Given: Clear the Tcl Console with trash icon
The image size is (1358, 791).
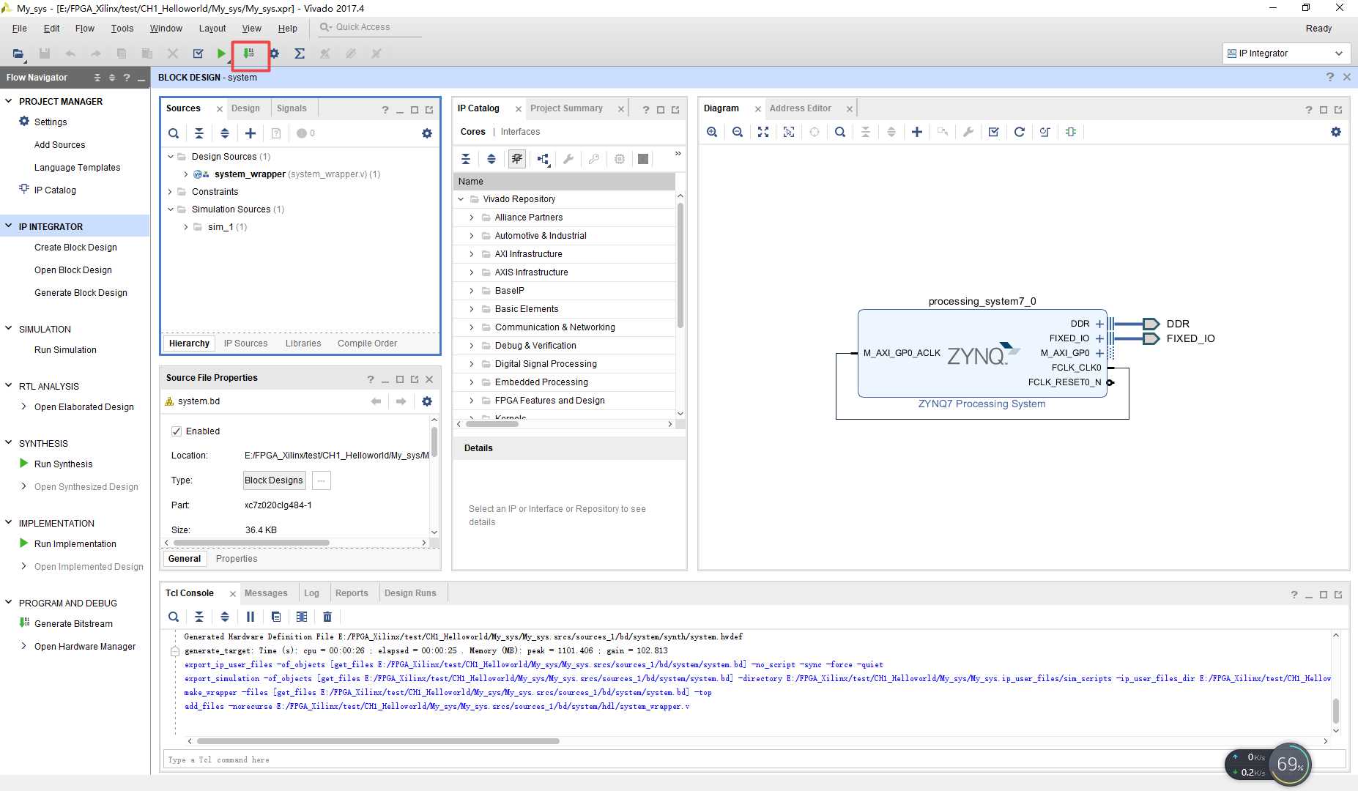Looking at the screenshot, I should click(x=327, y=617).
